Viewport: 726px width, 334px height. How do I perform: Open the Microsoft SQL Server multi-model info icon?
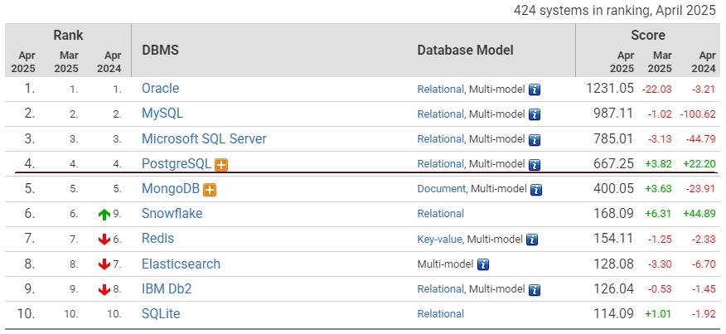pos(535,139)
